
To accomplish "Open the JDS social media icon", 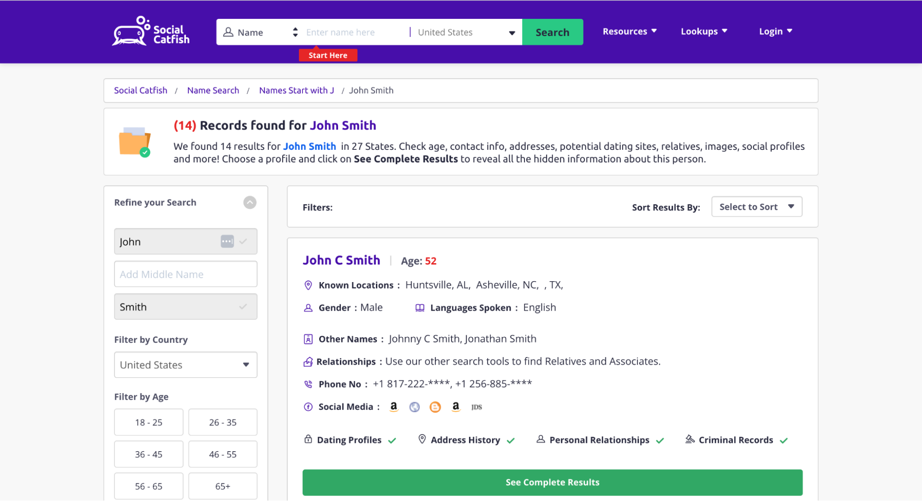I will coord(476,407).
